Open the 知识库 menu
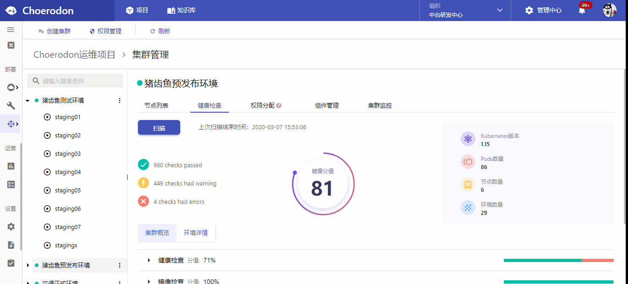 [182, 10]
